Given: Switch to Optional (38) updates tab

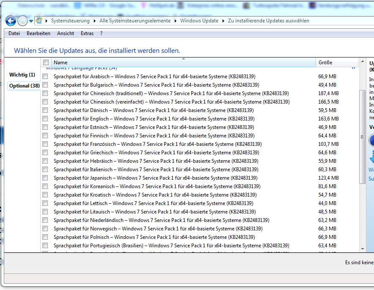Looking at the screenshot, I should click(x=25, y=86).
